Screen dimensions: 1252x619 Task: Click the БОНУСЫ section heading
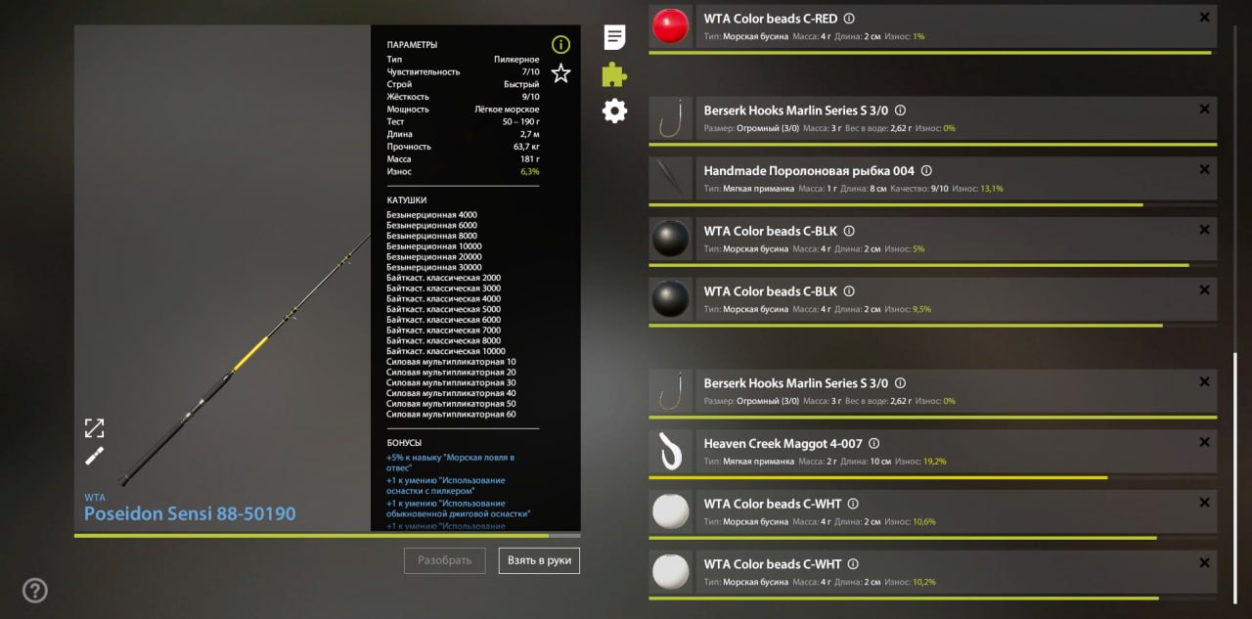404,442
